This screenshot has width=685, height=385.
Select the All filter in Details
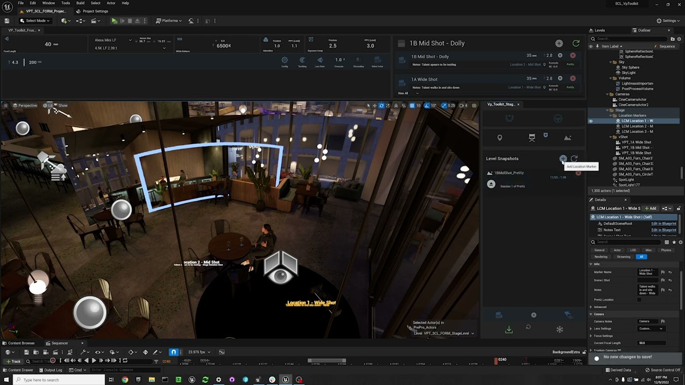tap(641, 257)
